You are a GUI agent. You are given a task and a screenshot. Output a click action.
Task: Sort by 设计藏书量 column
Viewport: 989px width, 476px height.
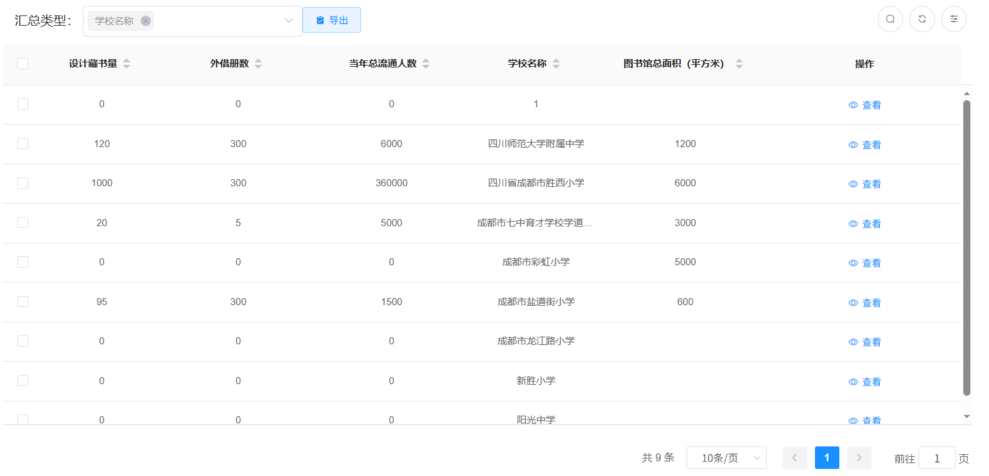126,64
